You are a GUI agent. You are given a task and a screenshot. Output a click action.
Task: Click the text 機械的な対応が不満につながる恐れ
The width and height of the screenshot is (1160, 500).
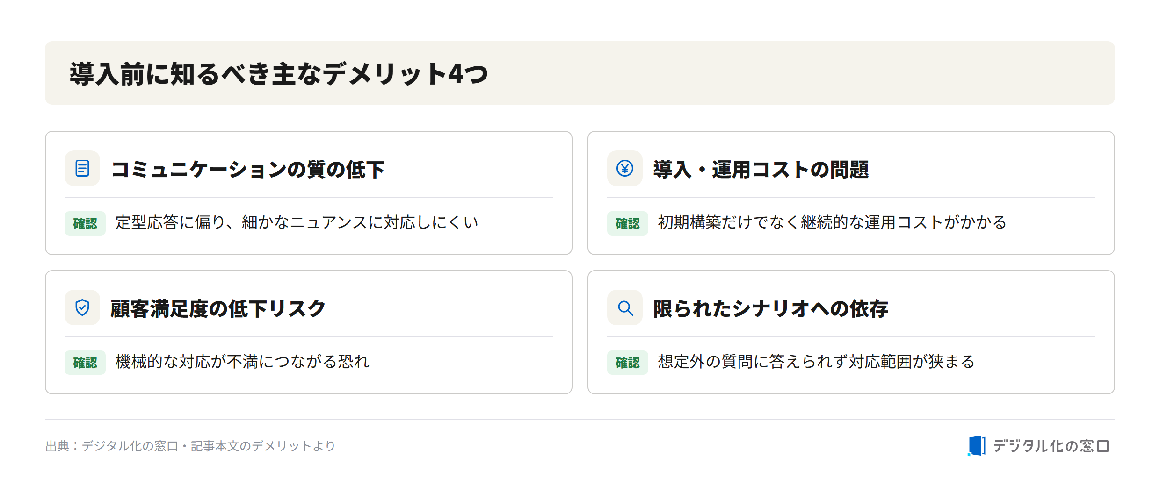(242, 362)
